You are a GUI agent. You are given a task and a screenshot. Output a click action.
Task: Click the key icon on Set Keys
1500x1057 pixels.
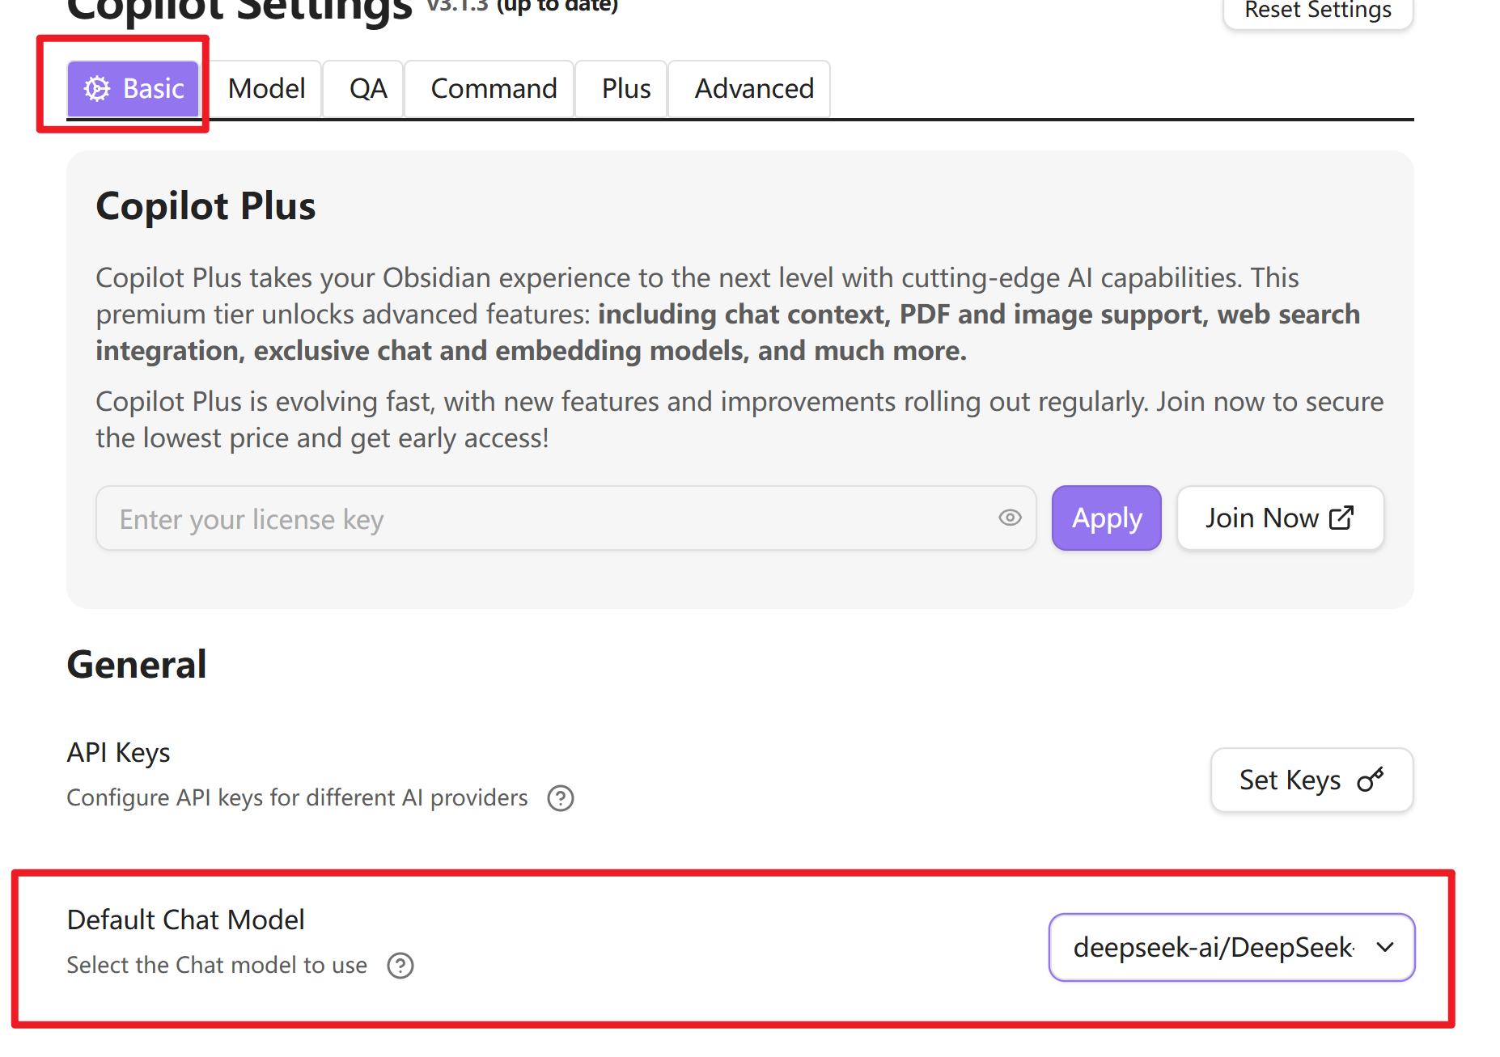point(1371,780)
